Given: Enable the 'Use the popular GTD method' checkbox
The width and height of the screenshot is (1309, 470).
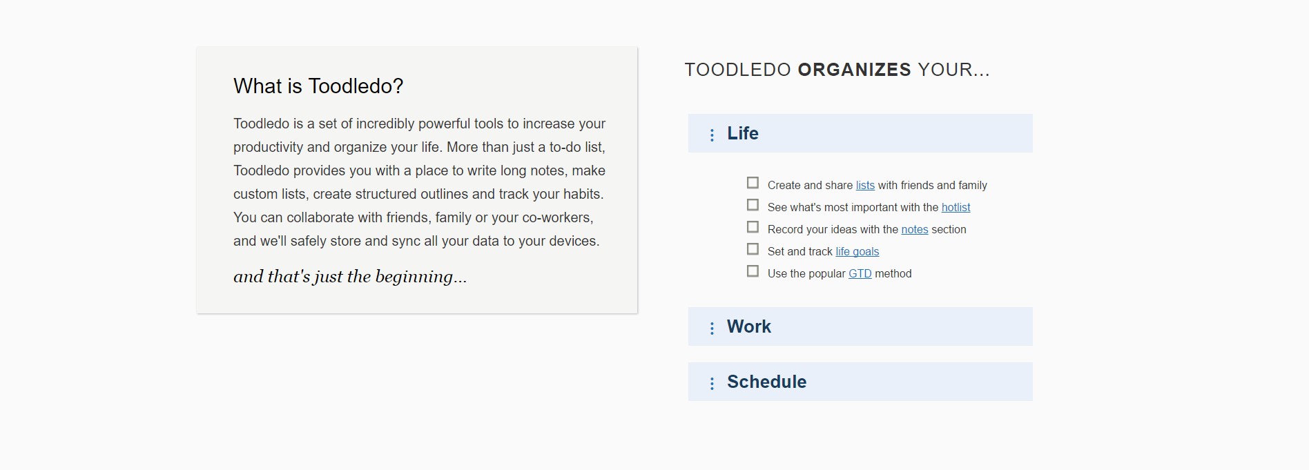Looking at the screenshot, I should (x=753, y=271).
